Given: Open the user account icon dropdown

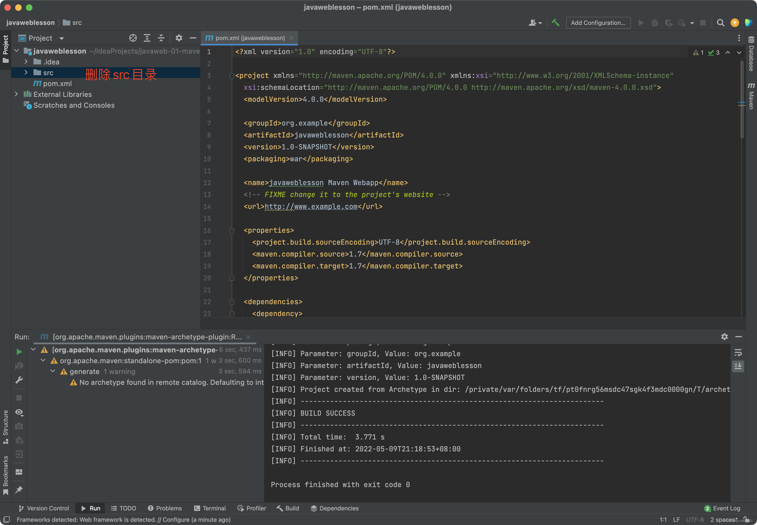Looking at the screenshot, I should coord(535,23).
